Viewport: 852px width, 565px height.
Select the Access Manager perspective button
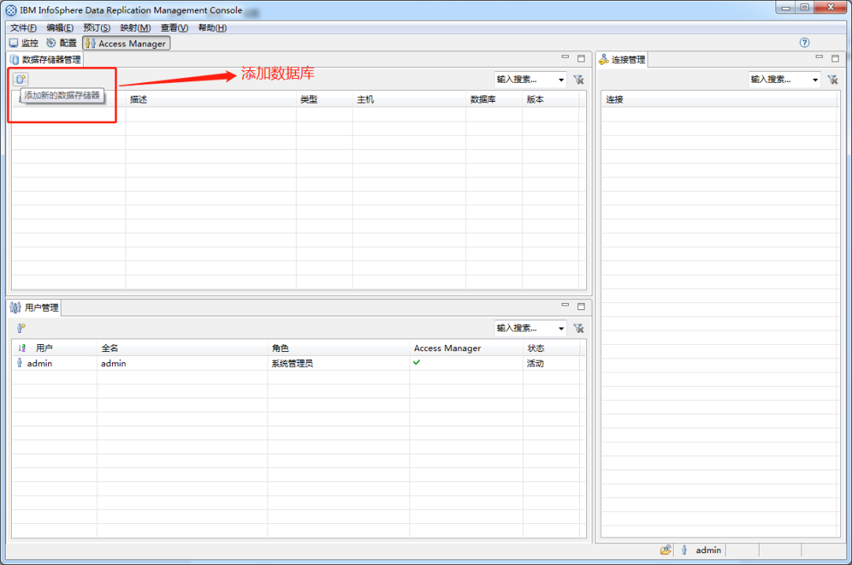[x=126, y=43]
